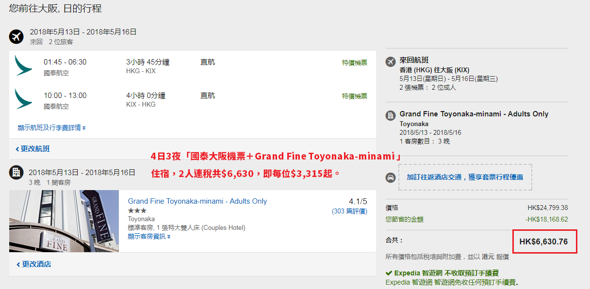
Task: Open Grand Fine Toyonaka-minami hotel title link
Action: point(197,201)
